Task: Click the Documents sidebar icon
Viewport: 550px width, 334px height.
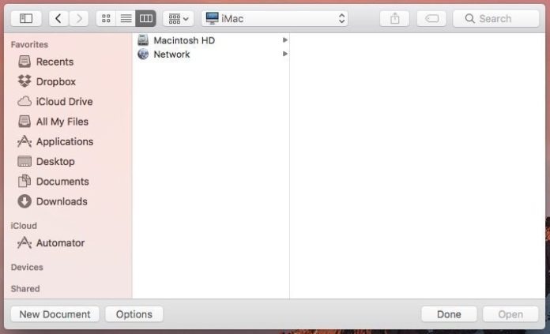Action: (24, 181)
